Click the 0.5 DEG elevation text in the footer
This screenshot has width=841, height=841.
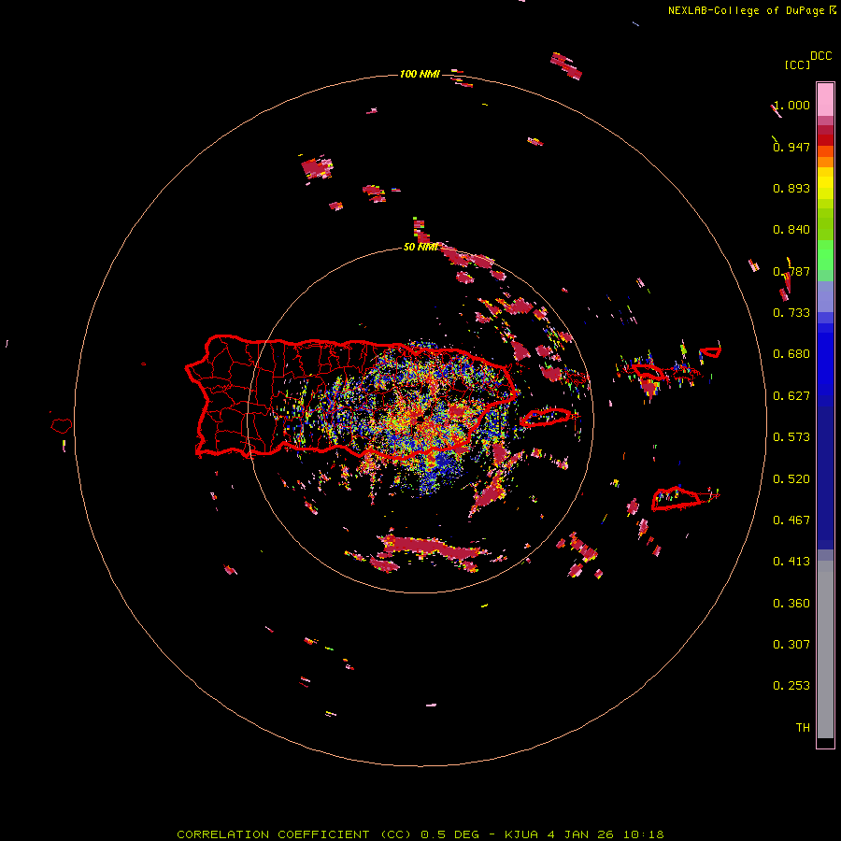pyautogui.click(x=450, y=834)
